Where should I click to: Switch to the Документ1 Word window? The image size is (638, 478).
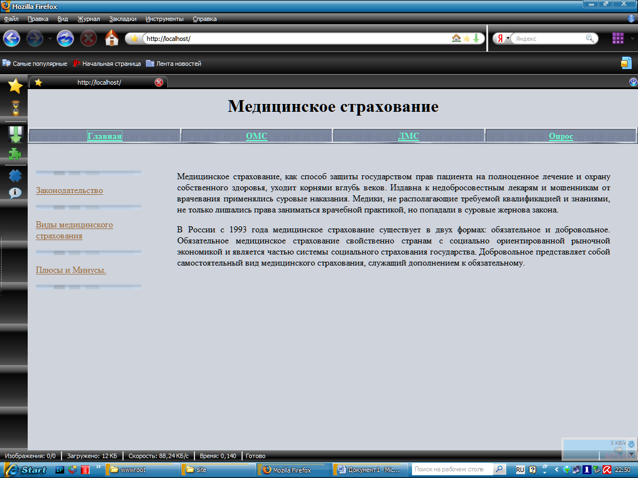tap(369, 470)
